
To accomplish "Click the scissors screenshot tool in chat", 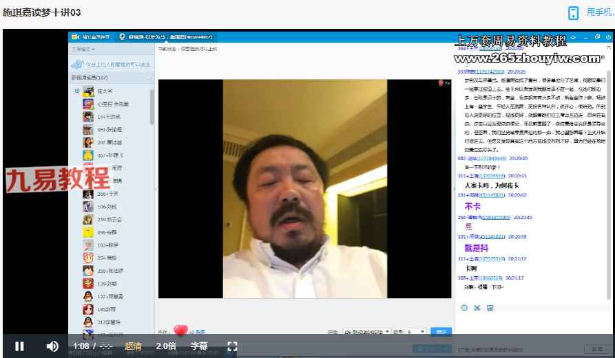I will pos(477,308).
